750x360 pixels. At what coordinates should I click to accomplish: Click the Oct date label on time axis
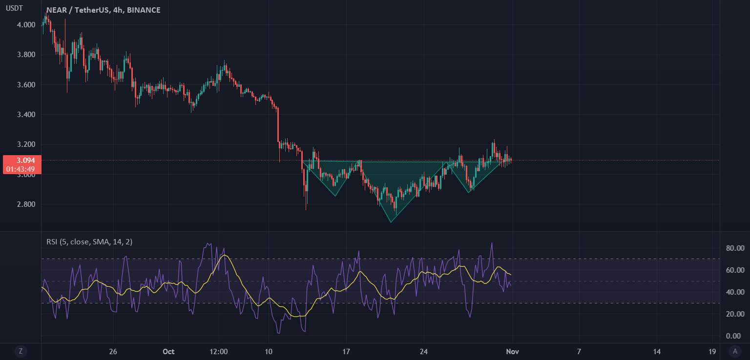[168, 351]
